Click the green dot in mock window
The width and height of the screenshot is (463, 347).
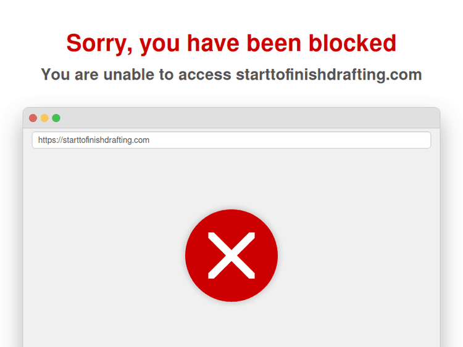(x=56, y=118)
